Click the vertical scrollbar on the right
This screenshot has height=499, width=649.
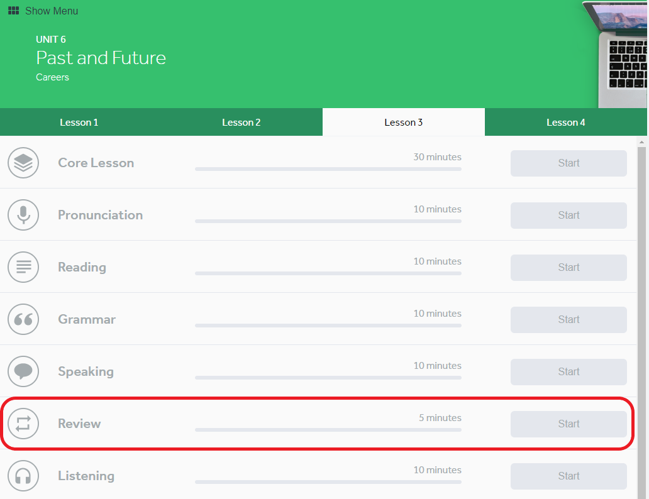click(642, 314)
